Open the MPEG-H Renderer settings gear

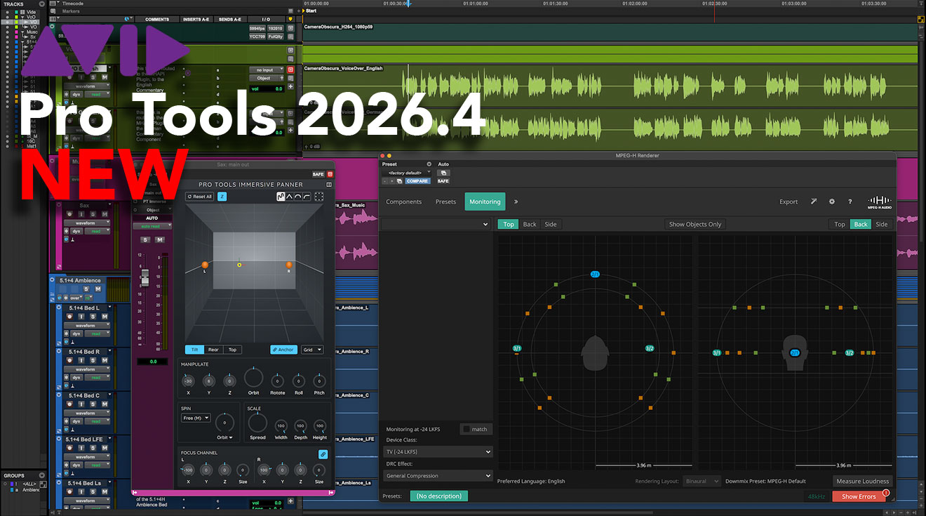point(832,201)
